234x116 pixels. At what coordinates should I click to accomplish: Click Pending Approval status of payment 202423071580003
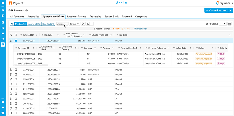point(203,54)
